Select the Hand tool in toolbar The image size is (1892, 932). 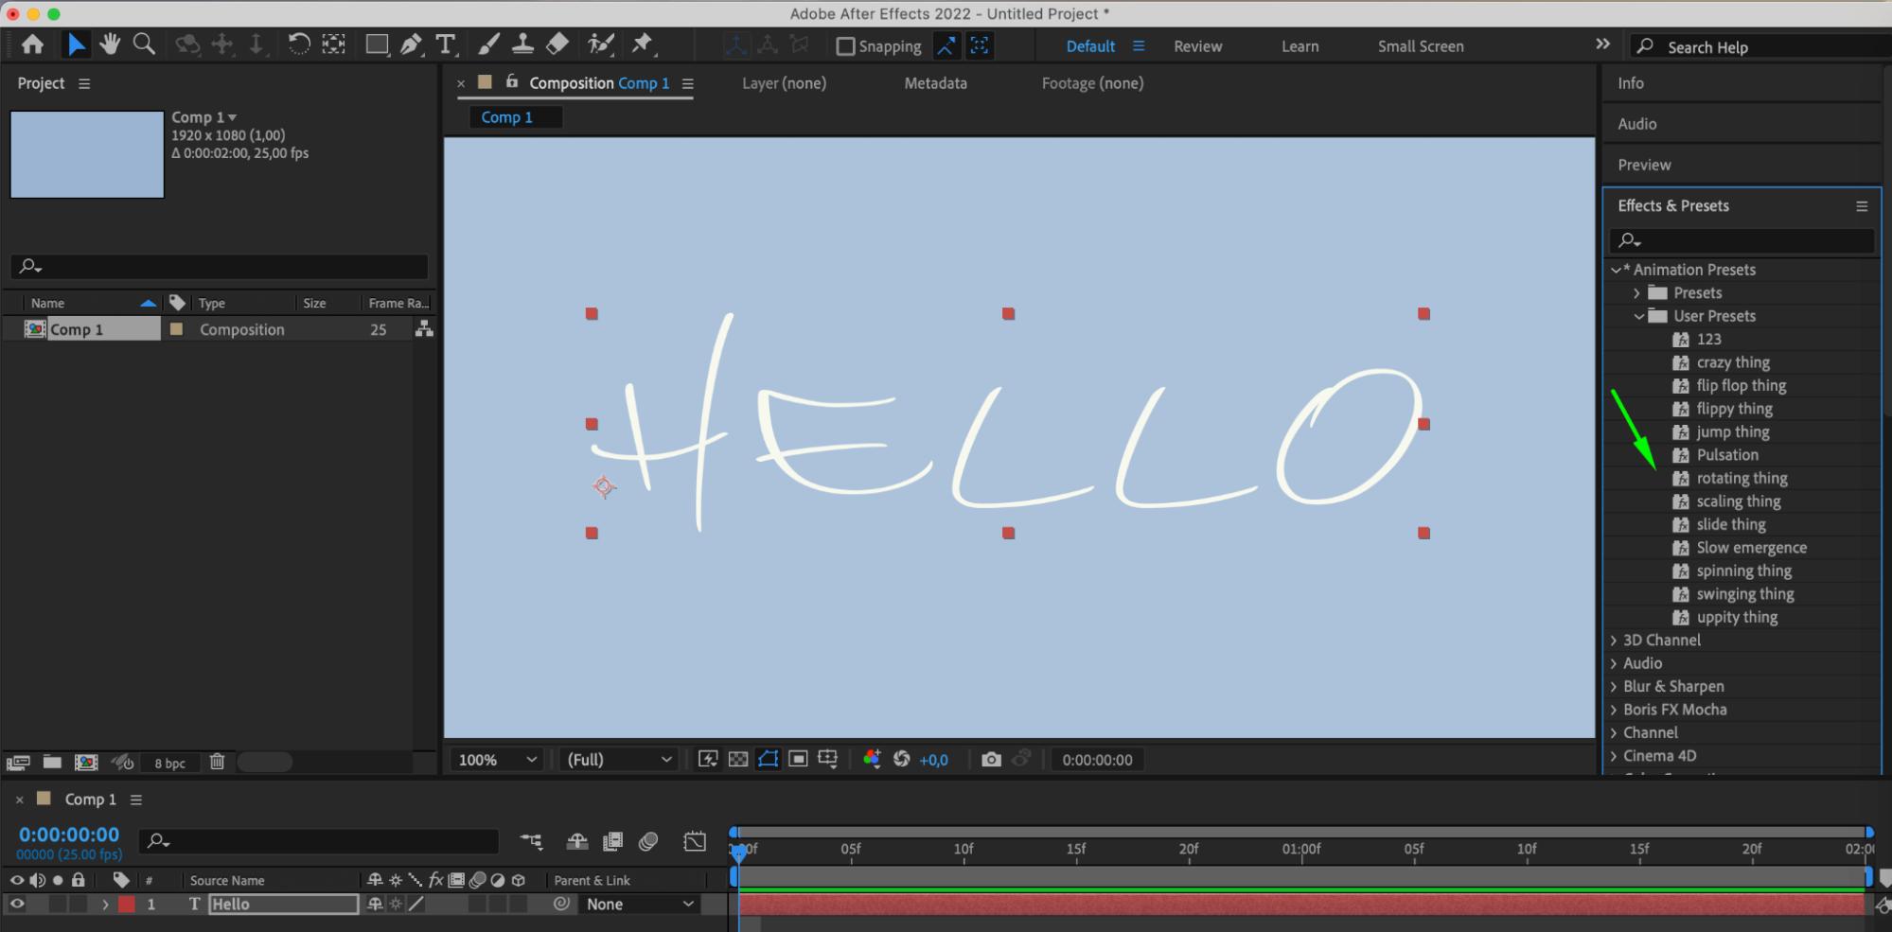click(110, 44)
